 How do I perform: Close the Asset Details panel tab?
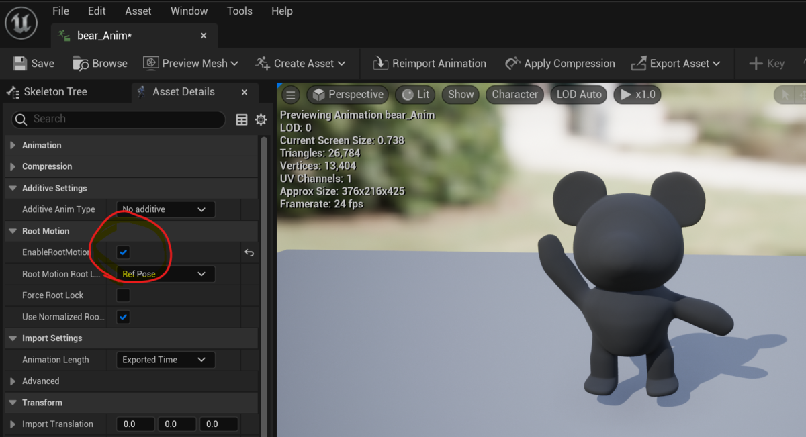click(x=244, y=92)
